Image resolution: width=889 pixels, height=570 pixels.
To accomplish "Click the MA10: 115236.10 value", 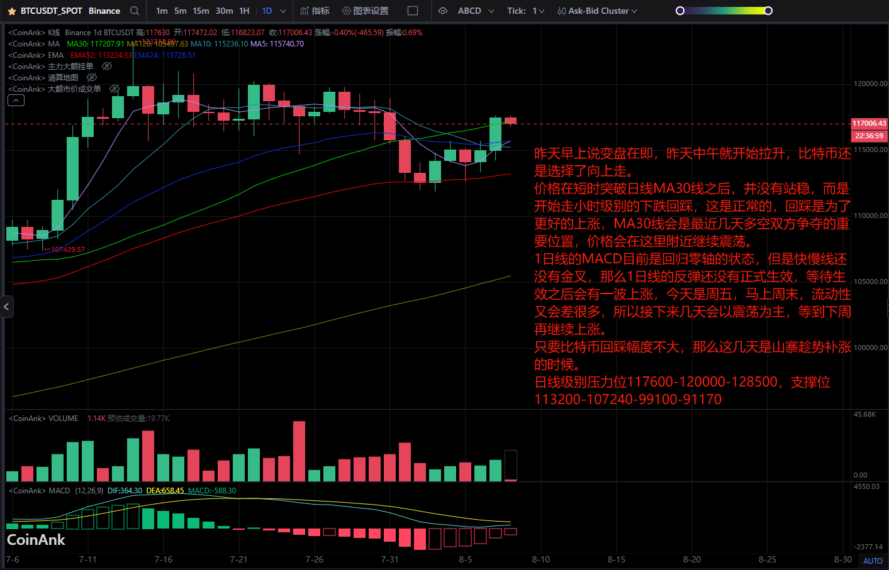I will click(219, 43).
